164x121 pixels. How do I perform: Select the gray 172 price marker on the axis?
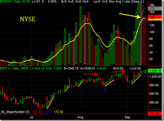pyautogui.click(x=155, y=9)
